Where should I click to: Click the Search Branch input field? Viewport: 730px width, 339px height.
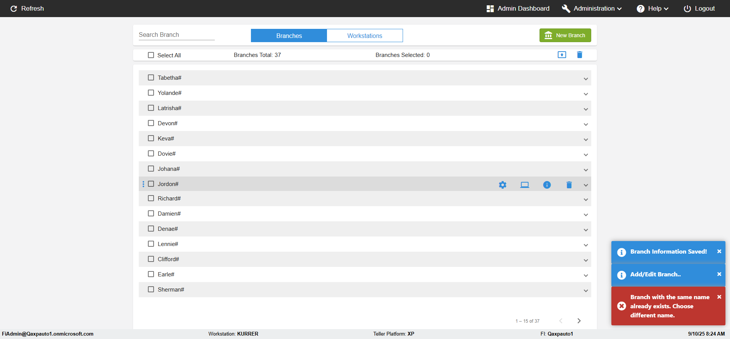tap(177, 35)
